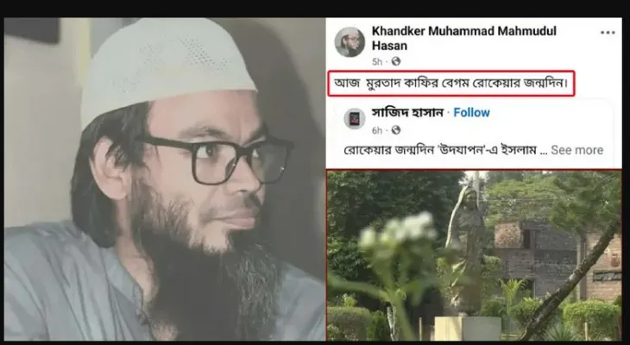Open the round profile avatar of post author
Screen dimensions: 630x345
coord(350,42)
